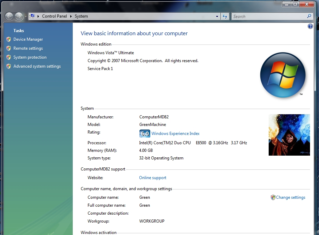
Task: Click the shield icon beside Change settings
Action: (x=273, y=197)
